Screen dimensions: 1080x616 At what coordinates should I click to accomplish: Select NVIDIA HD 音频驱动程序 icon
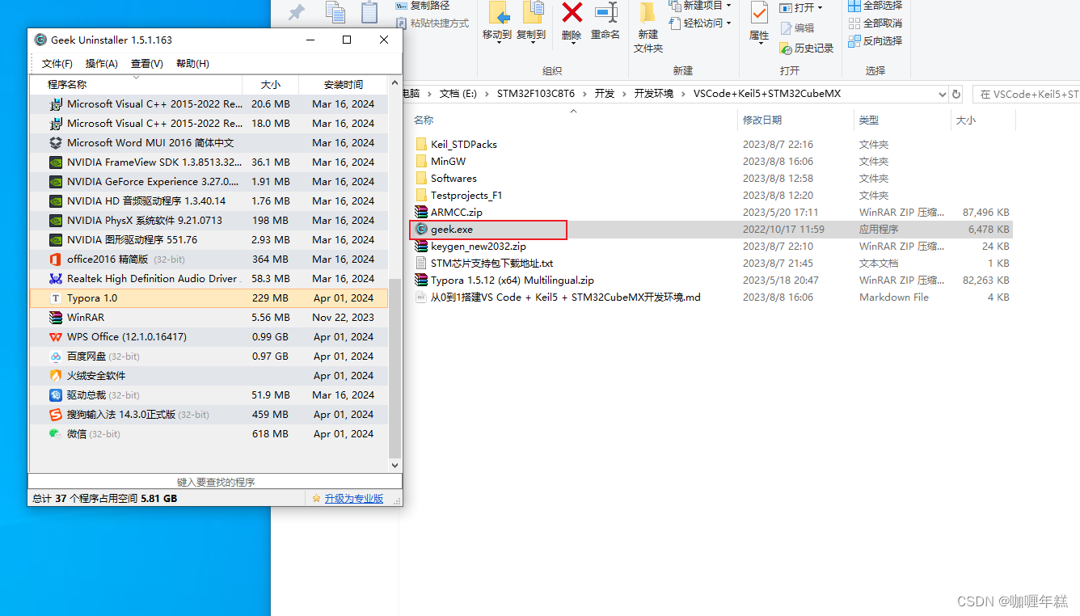(56, 201)
